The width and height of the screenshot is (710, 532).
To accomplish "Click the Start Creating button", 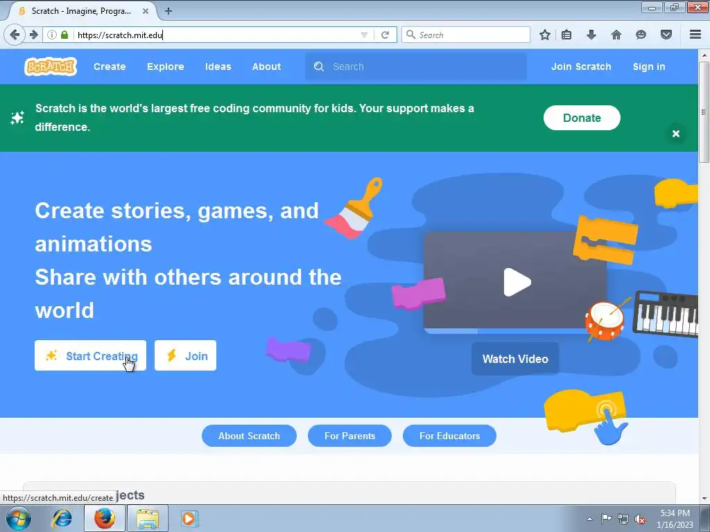I will pos(91,355).
